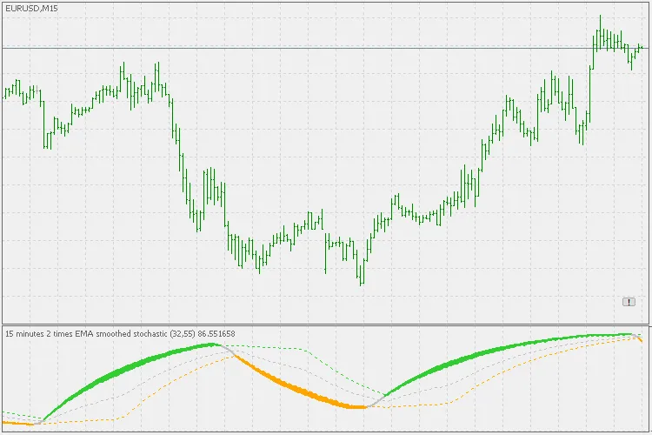Viewport: 652px width, 435px height.
Task: Click the 86.551658 stochastic value readout
Action: pos(216,333)
